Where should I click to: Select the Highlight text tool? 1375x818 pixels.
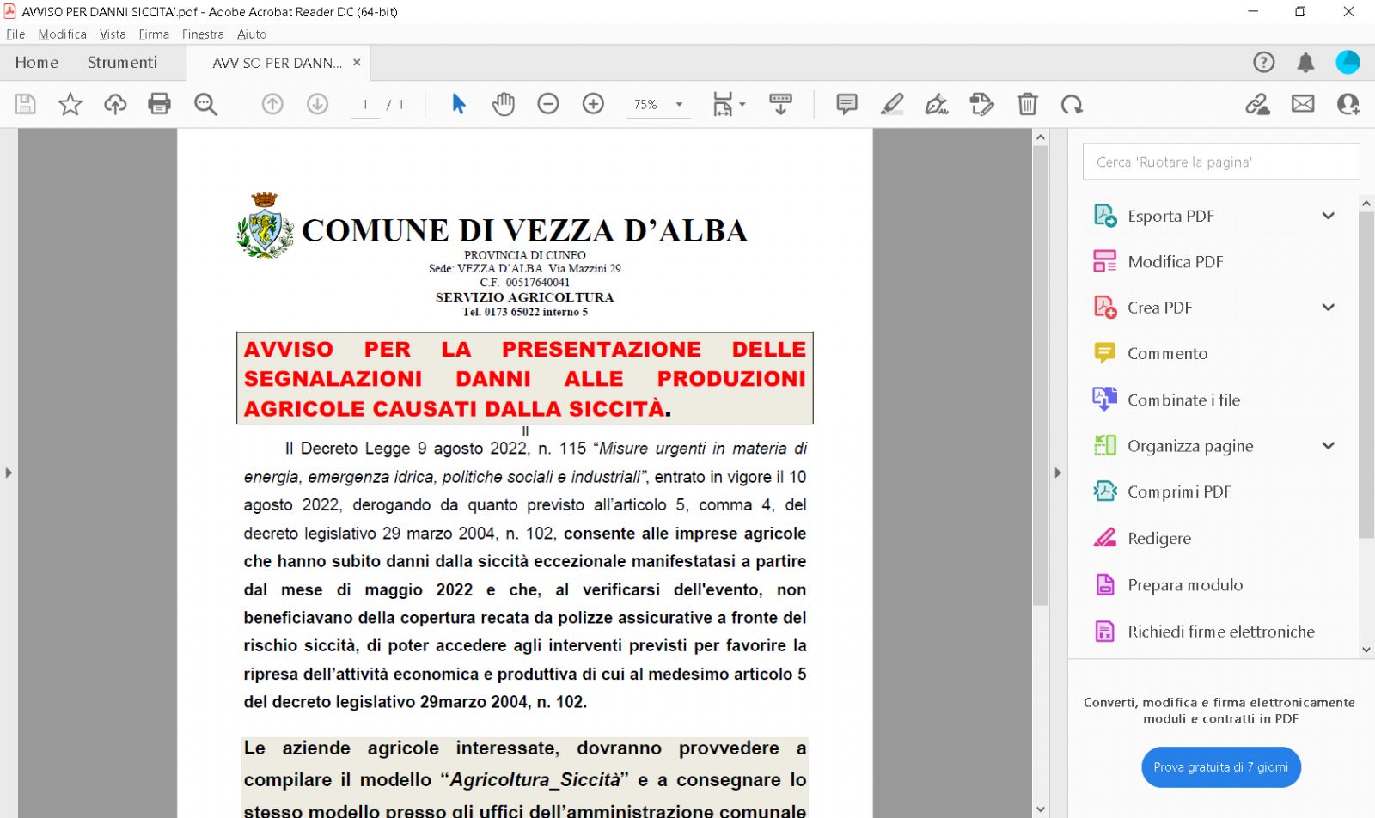coord(891,104)
